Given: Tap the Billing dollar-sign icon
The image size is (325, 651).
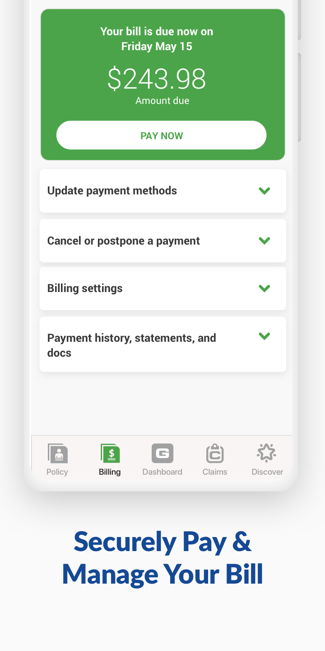Looking at the screenshot, I should (110, 453).
